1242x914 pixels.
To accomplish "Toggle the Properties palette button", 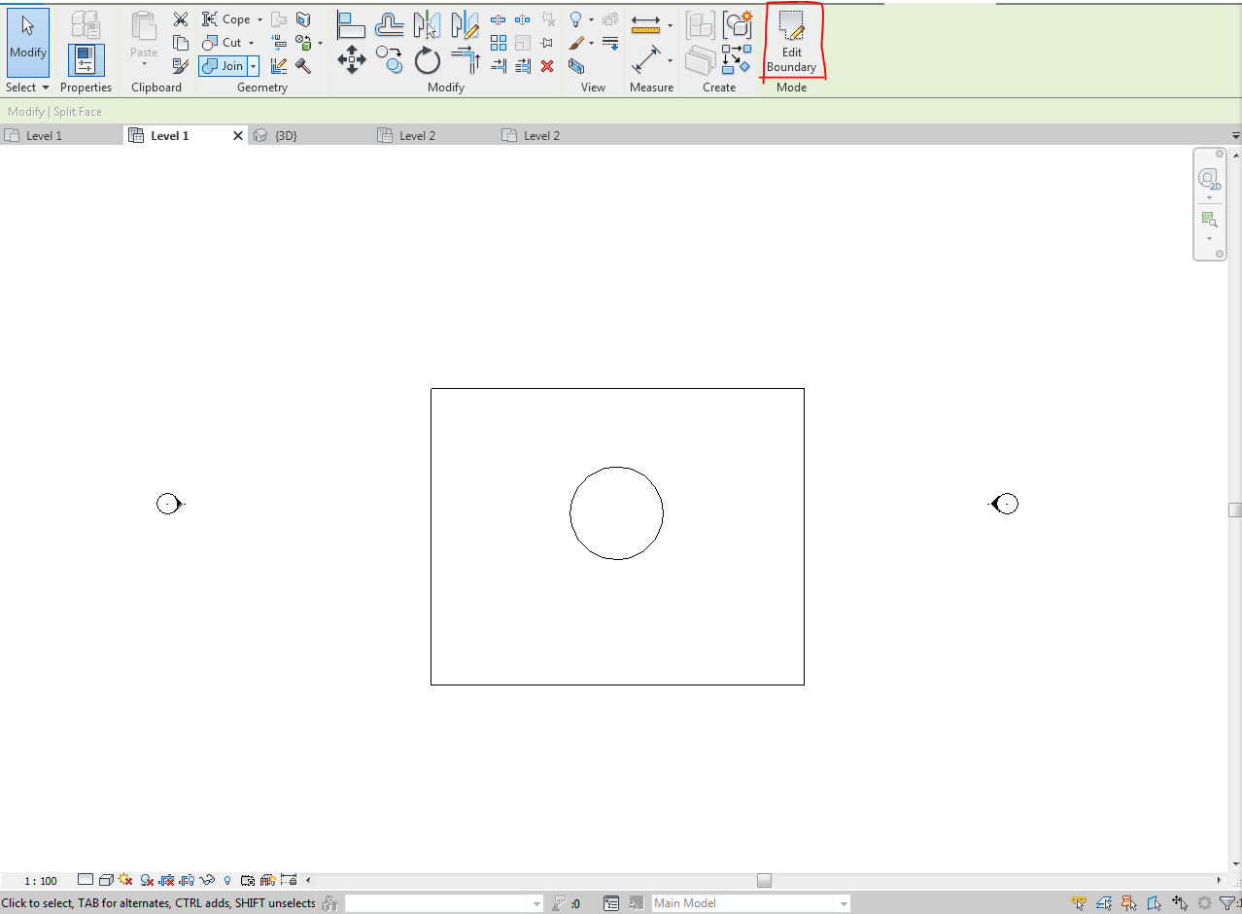I will pyautogui.click(x=86, y=60).
